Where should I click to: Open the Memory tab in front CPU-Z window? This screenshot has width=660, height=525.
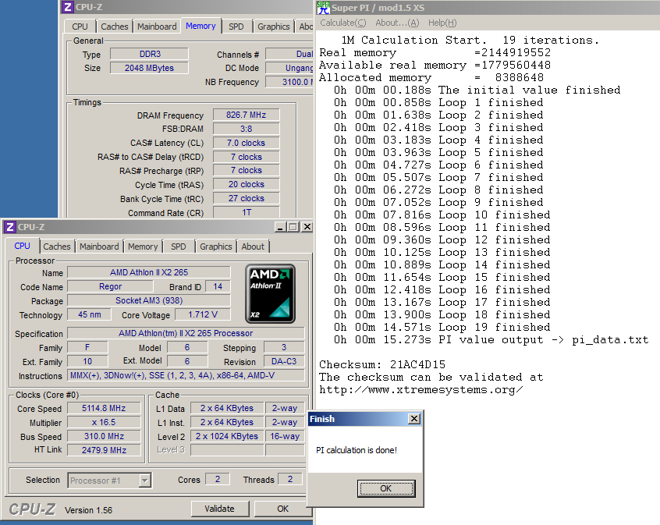point(143,247)
